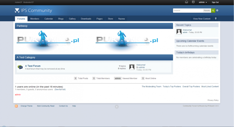Open the messenger inbox envelope icon
Viewport: 234px width, 127px height.
[x=186, y=2]
